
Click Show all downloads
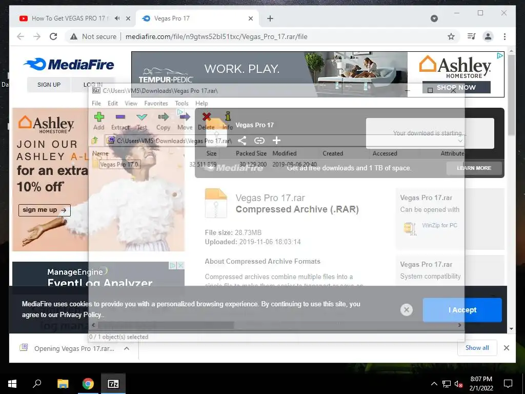[x=477, y=348]
